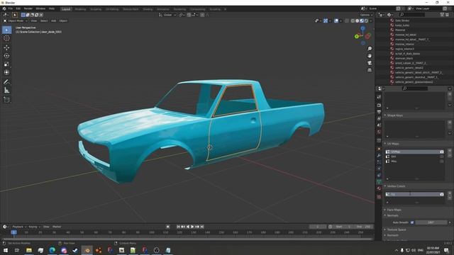Switch to Modeling workspace tab
The height and width of the screenshot is (255, 454).
point(80,9)
